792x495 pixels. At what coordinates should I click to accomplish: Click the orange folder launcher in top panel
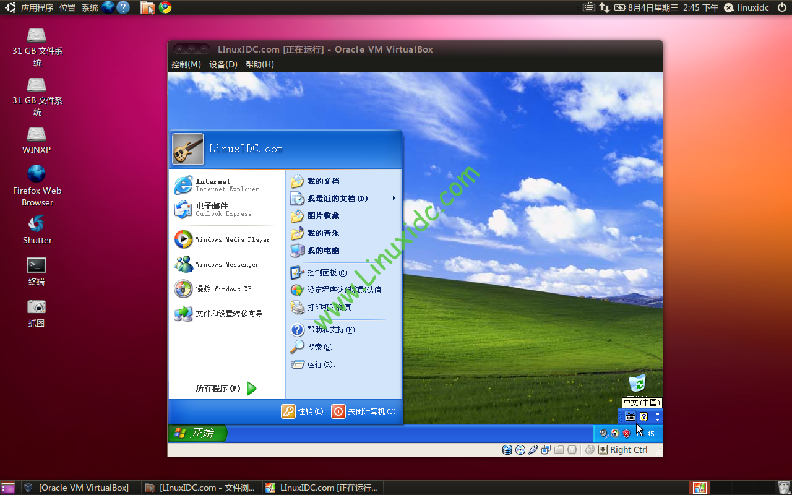click(147, 7)
